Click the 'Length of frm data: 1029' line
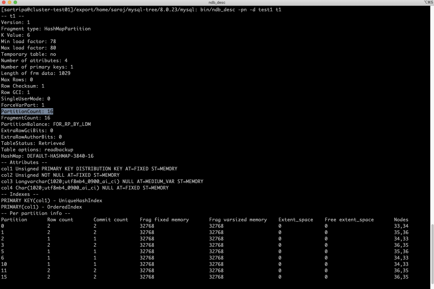 click(36, 73)
